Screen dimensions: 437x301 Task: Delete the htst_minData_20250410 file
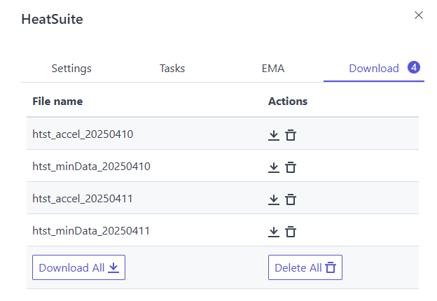coord(291,167)
